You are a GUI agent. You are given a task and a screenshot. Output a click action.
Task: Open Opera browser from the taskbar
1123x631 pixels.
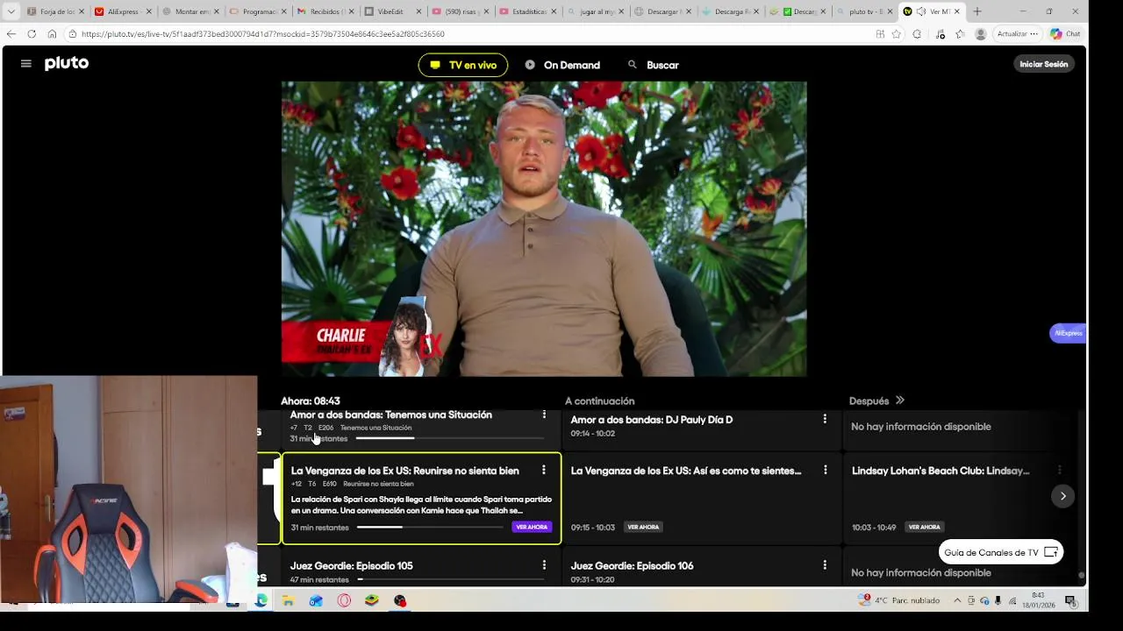pos(344,600)
